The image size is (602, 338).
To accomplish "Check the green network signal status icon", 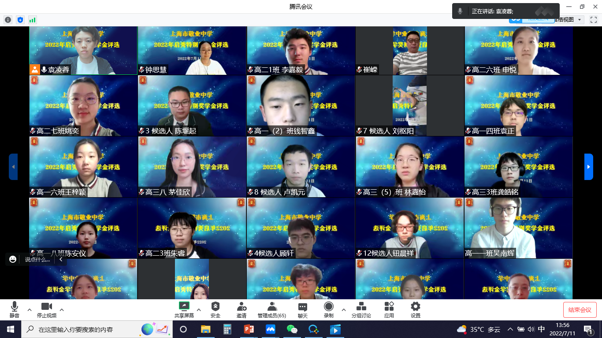I will 32,20.
